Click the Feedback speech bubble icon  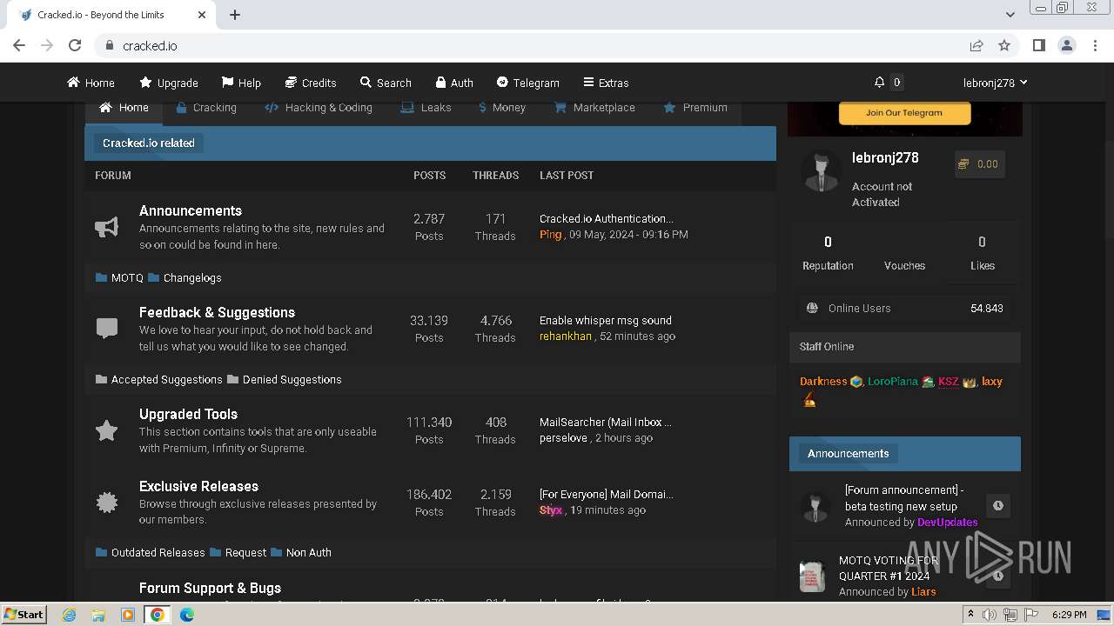(x=107, y=328)
